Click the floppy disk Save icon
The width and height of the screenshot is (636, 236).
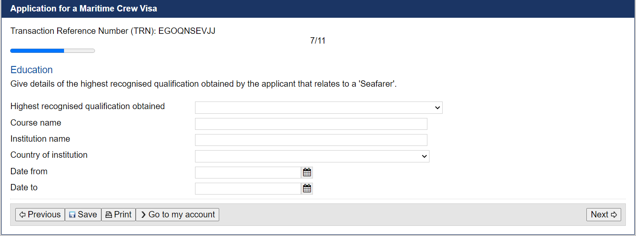click(x=72, y=215)
